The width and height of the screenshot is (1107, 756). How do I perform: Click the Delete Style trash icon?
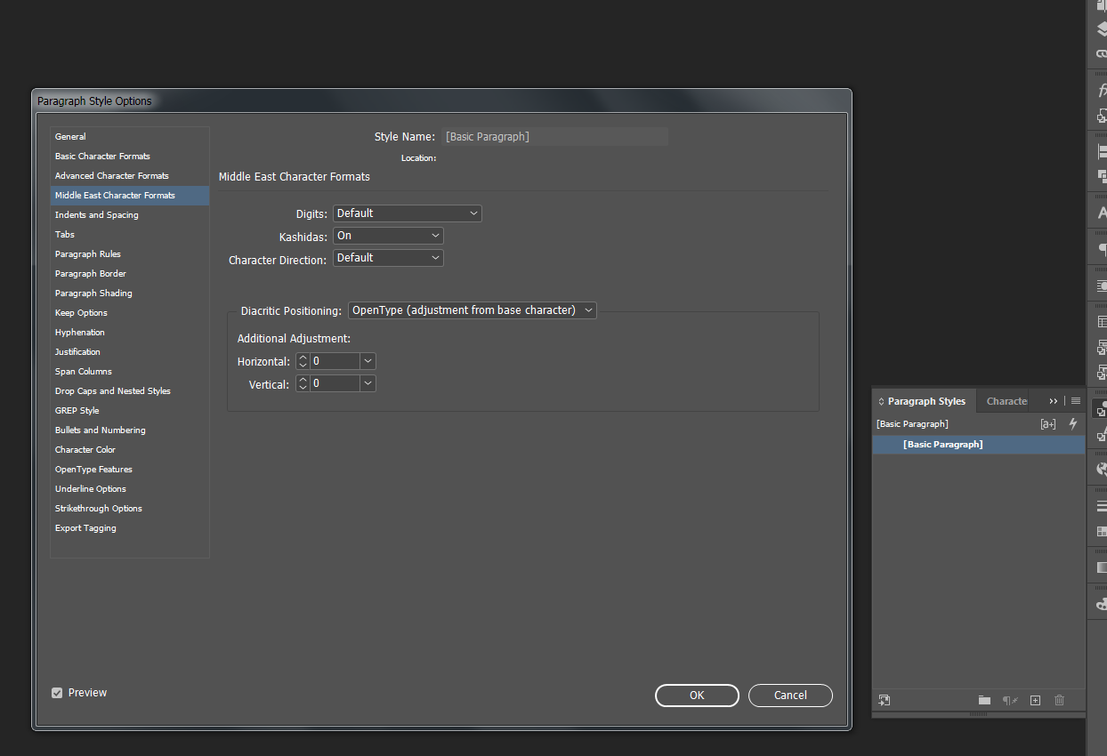click(x=1059, y=700)
